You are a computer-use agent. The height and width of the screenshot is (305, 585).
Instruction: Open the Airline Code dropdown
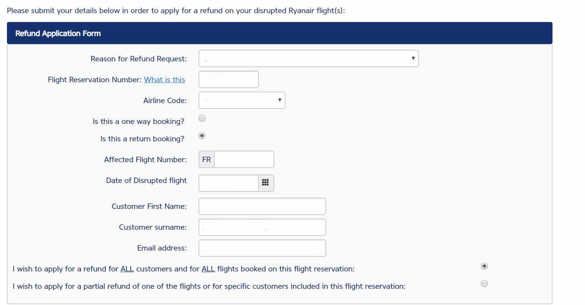[241, 100]
